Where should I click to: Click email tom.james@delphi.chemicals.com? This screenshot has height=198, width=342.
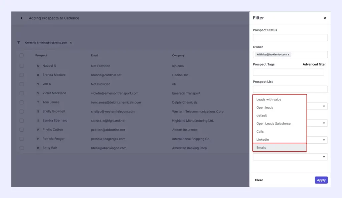pyautogui.click(x=116, y=102)
